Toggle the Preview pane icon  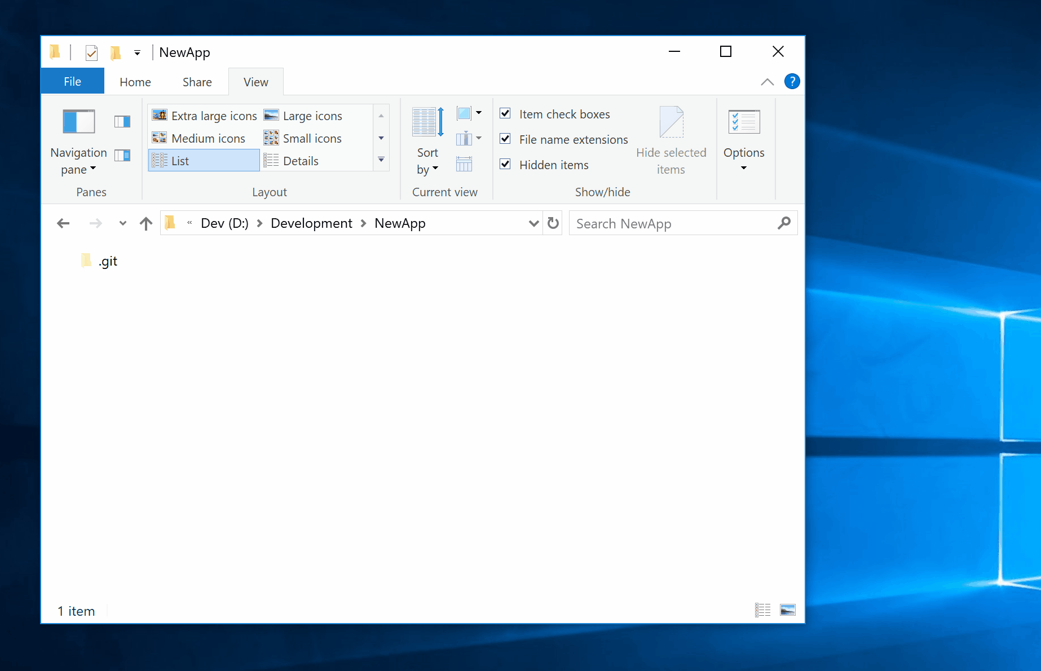[122, 121]
